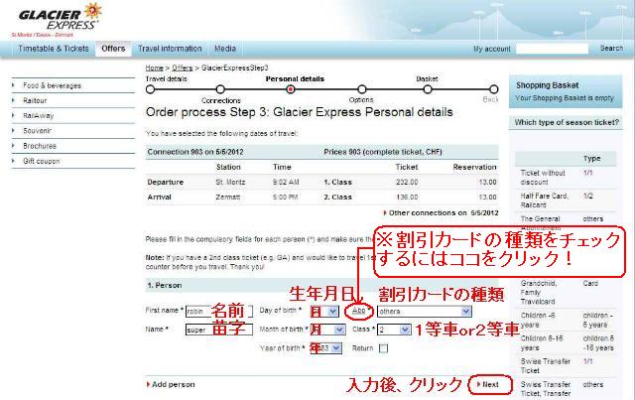635x400 pixels.
Task: Open the Abo type dropdown showing others
Action: click(425, 312)
